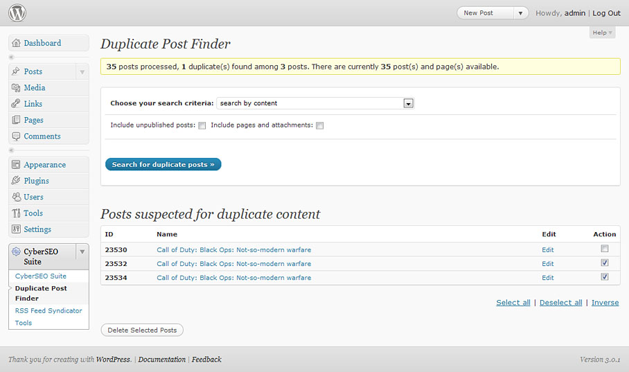The height and width of the screenshot is (372, 629).
Task: Collapse menu using separator arrow below Comments
Action: [11, 150]
